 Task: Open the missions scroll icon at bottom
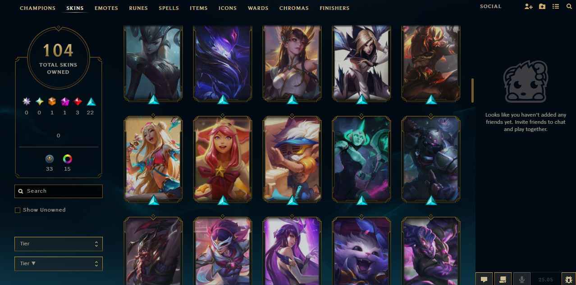tap(503, 279)
